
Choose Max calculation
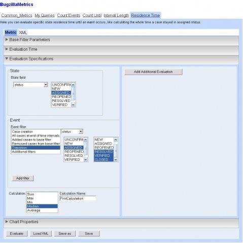click(42, 198)
